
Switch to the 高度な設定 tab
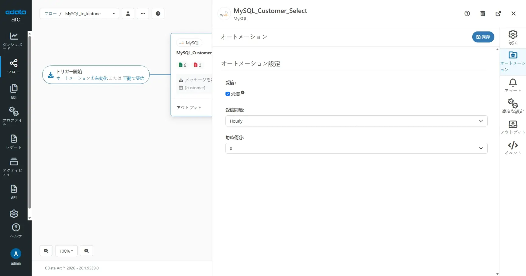tap(513, 106)
